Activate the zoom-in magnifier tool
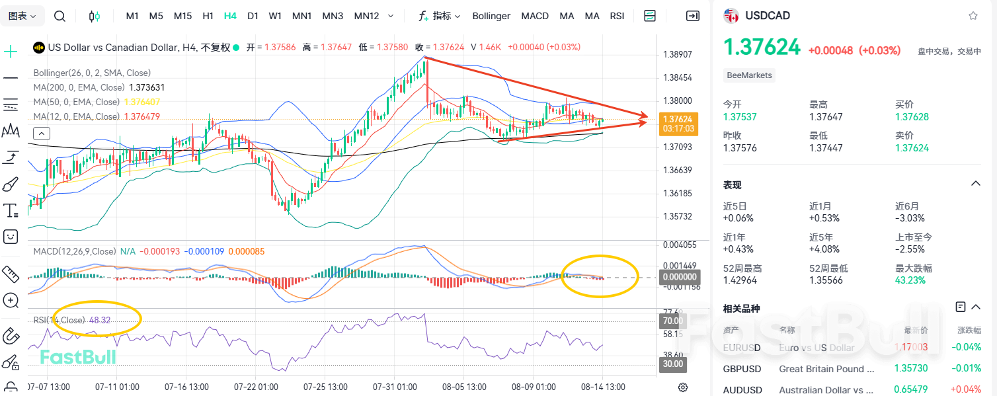Viewport: 997px width, 396px height. click(x=11, y=301)
